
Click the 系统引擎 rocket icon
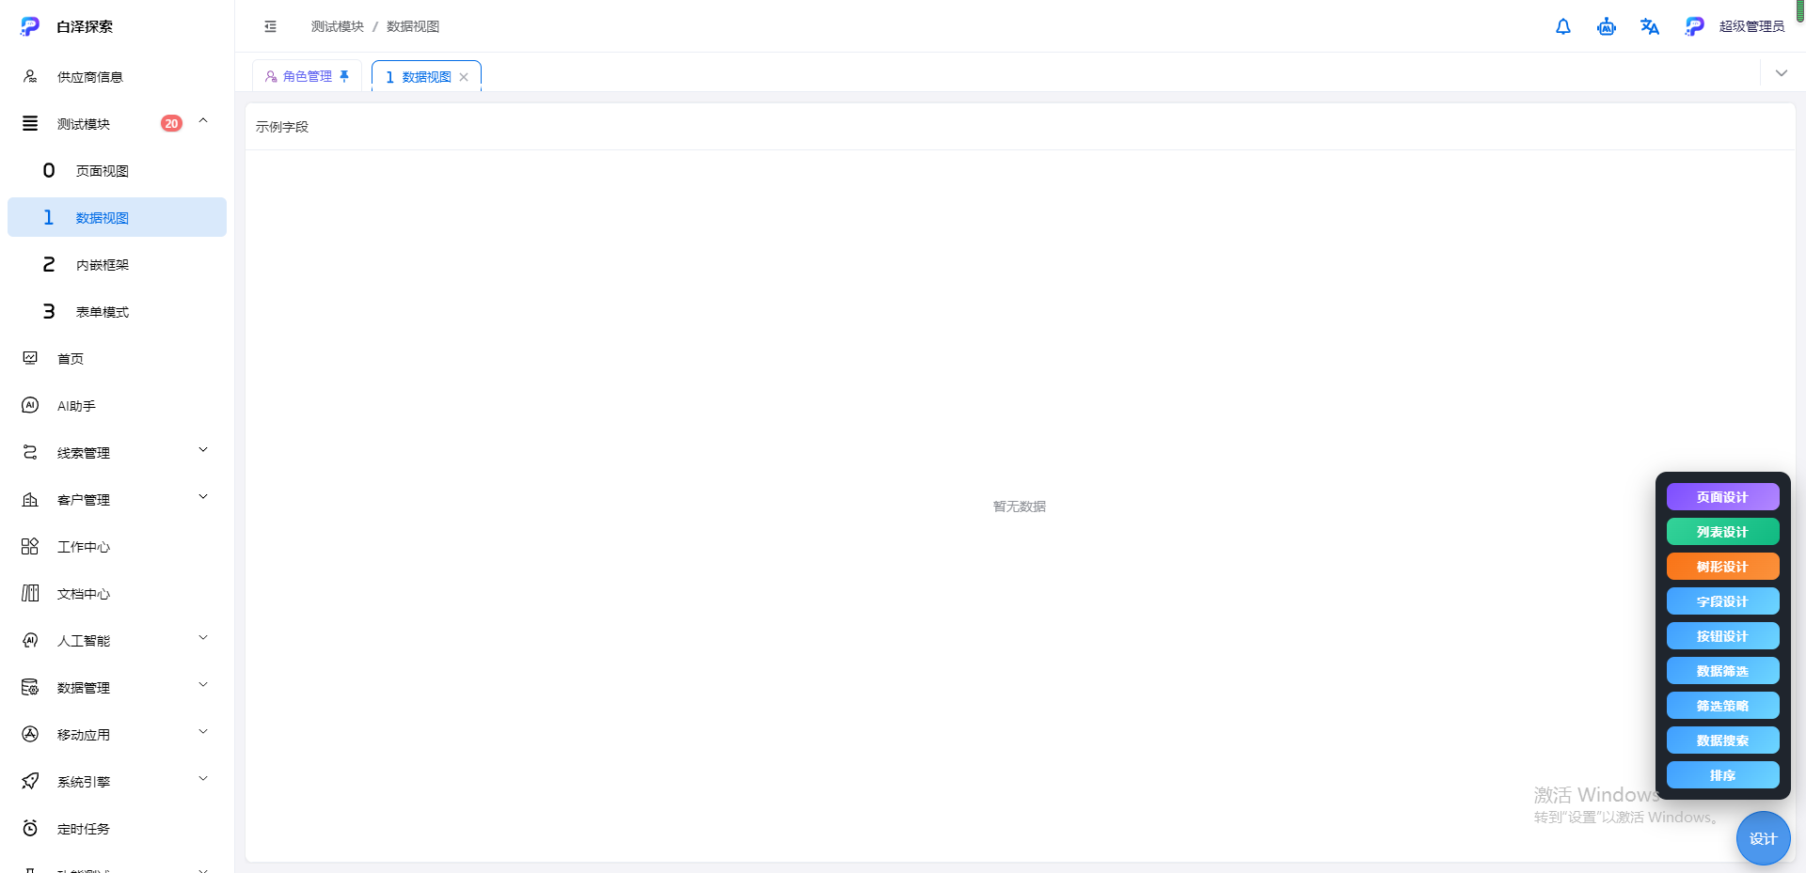(30, 781)
